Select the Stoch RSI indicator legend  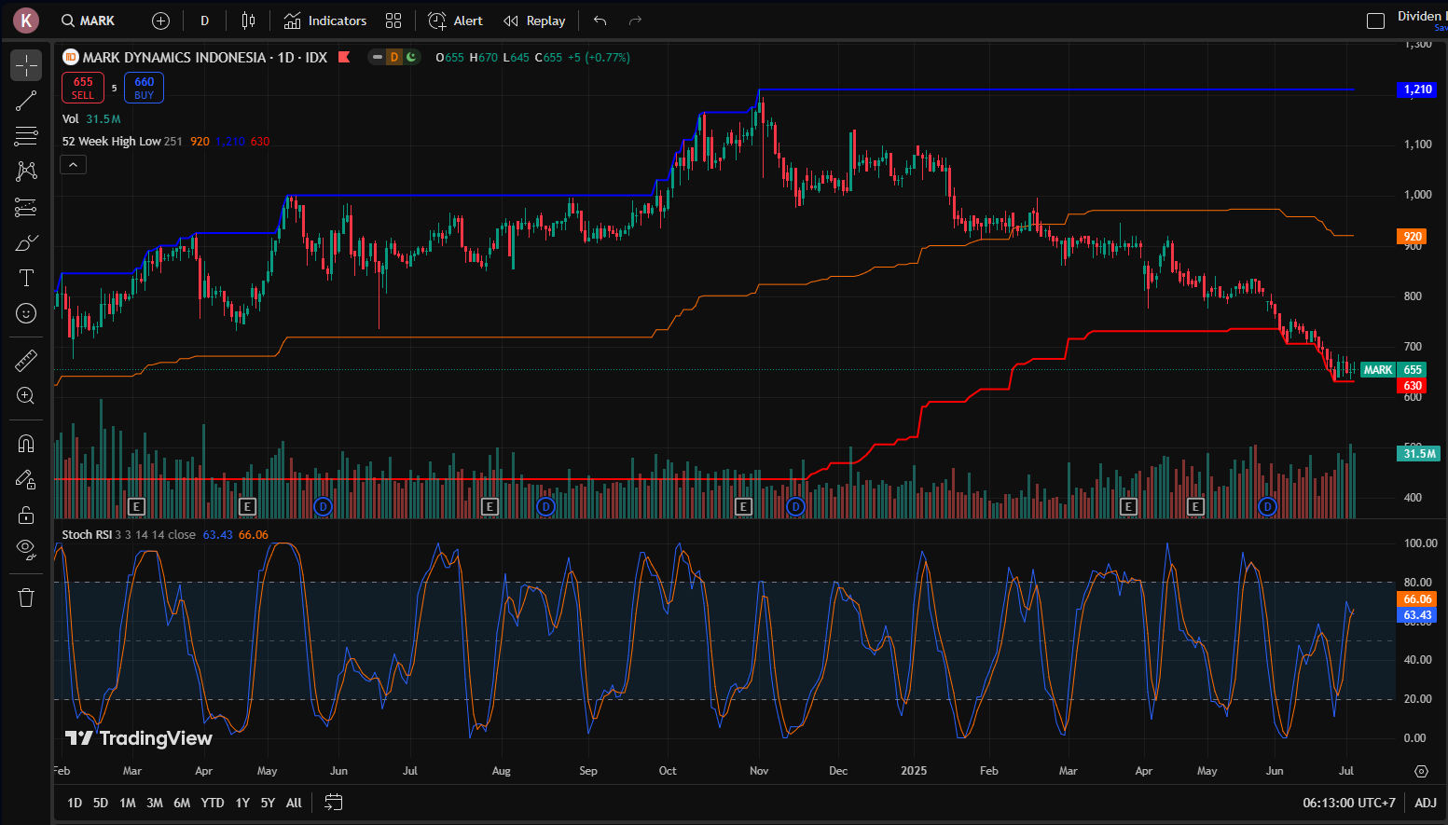click(x=87, y=535)
